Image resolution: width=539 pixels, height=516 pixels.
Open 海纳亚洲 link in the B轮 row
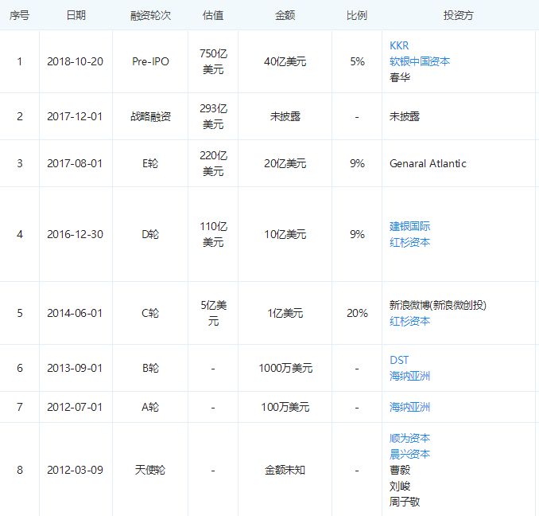(x=409, y=376)
